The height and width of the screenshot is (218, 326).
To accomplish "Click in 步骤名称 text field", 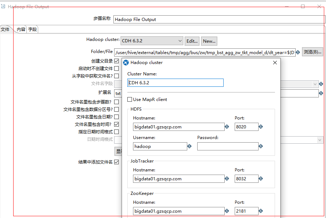I will pos(219,20).
